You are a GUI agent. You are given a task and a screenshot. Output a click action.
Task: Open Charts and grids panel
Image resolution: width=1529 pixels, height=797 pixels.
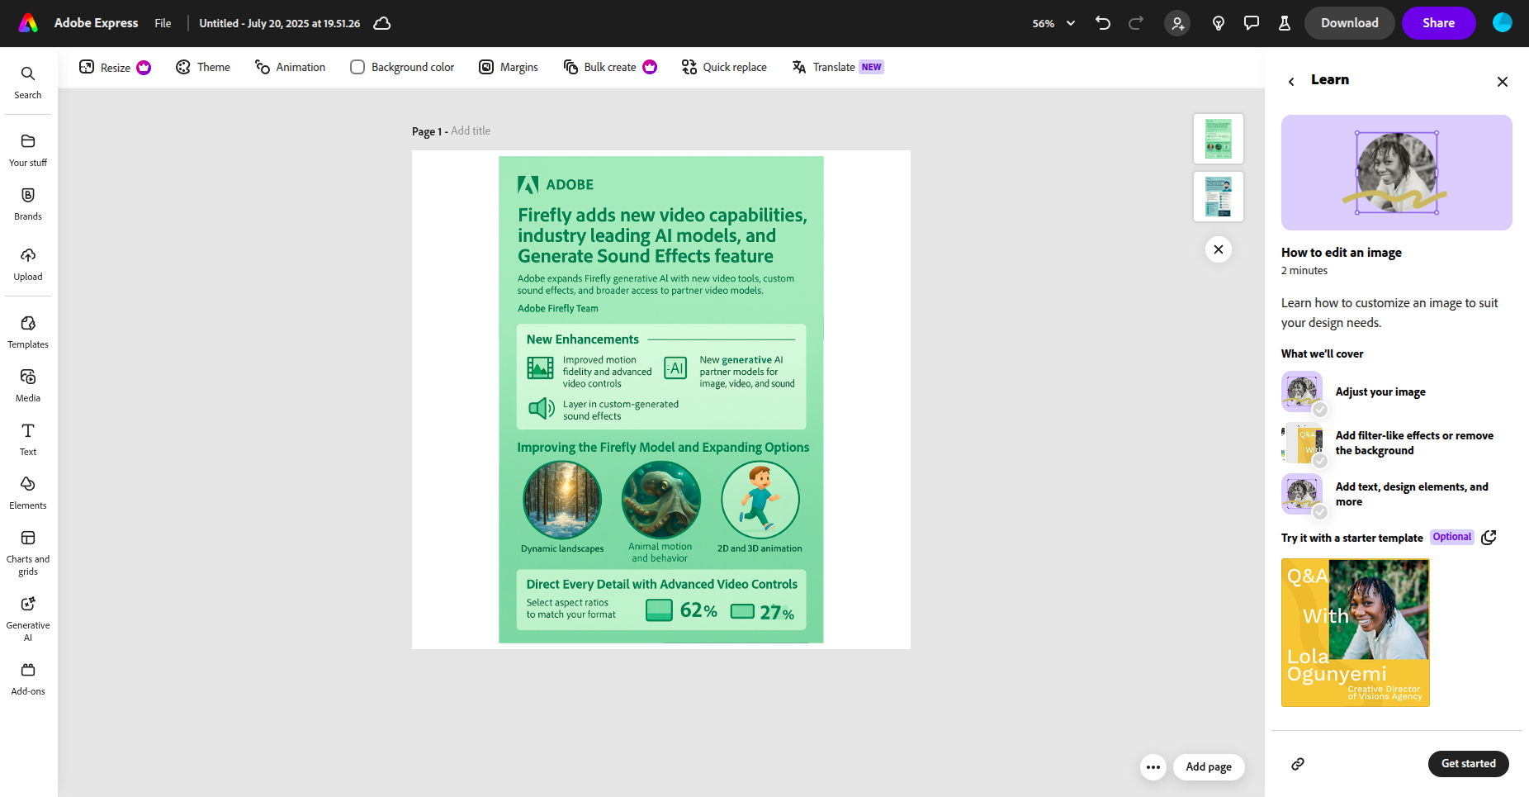[28, 553]
